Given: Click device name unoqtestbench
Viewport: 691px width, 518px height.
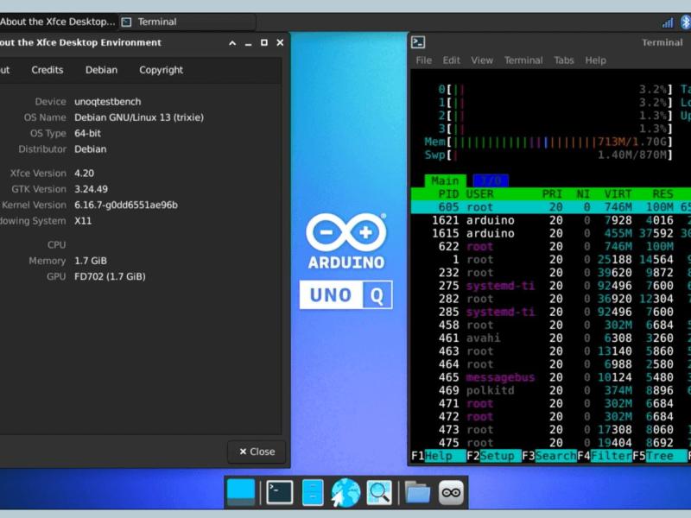Looking at the screenshot, I should (107, 102).
